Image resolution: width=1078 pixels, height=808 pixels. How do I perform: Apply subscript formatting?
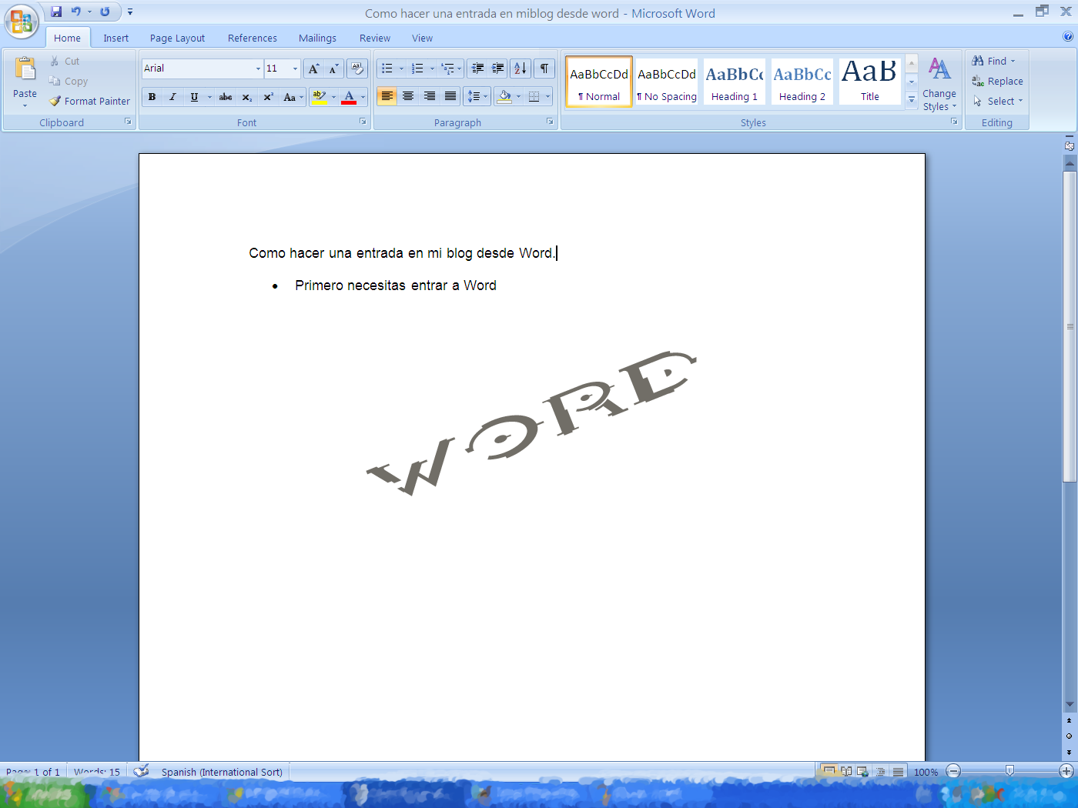(246, 97)
